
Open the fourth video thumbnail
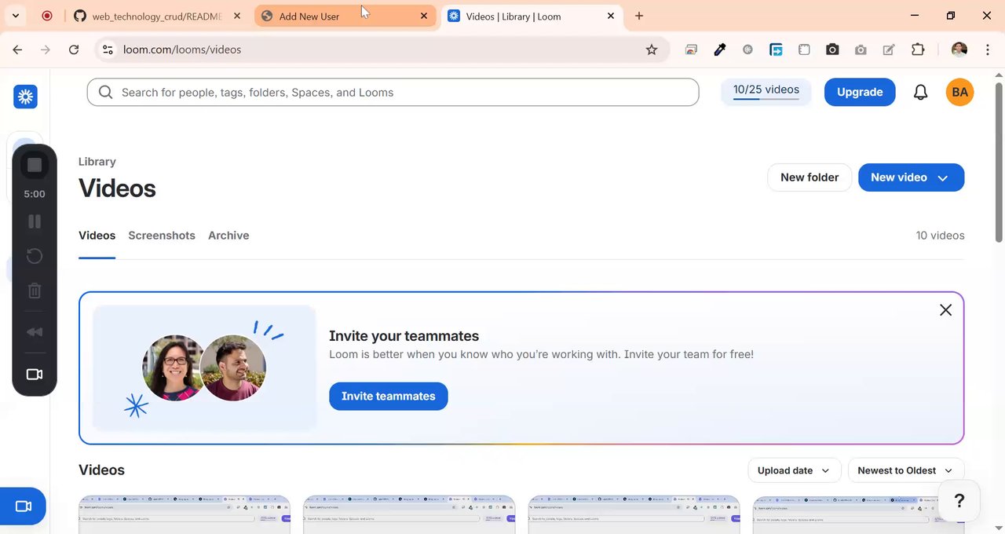point(858,514)
